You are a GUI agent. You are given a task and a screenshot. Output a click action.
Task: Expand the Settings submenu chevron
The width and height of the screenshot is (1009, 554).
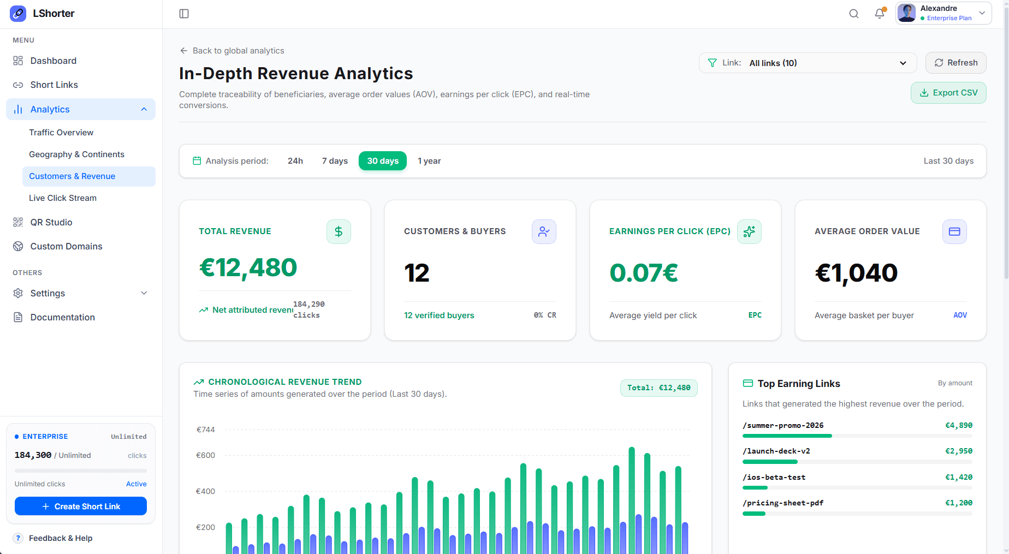click(x=144, y=293)
